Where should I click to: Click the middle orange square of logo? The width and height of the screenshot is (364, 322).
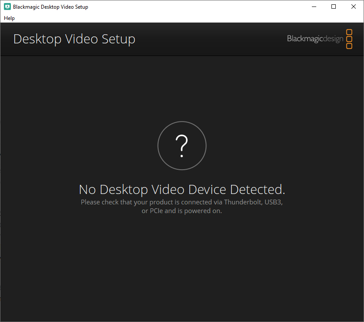pos(349,39)
